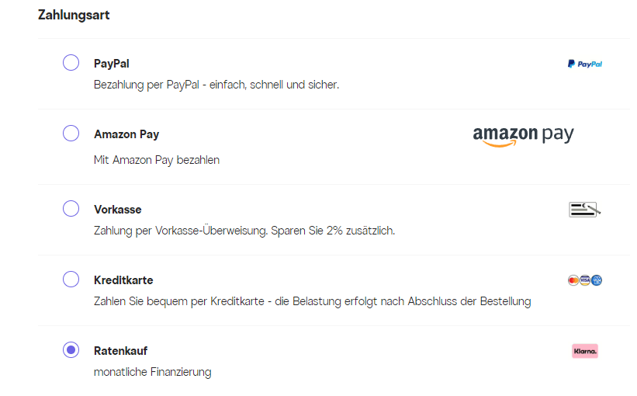Click the Zahlungsart section heading
The height and width of the screenshot is (396, 637).
coord(74,15)
